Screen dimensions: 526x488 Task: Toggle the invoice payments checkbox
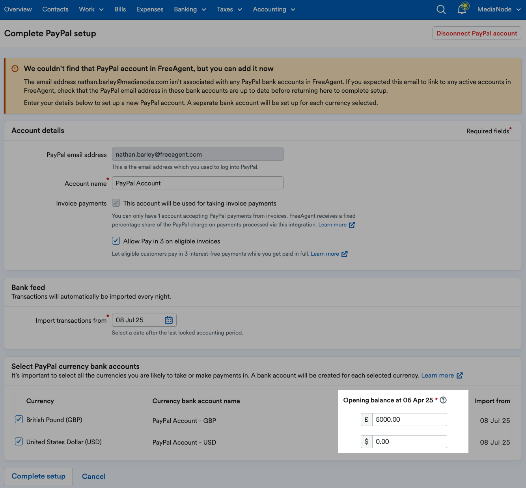tap(116, 203)
